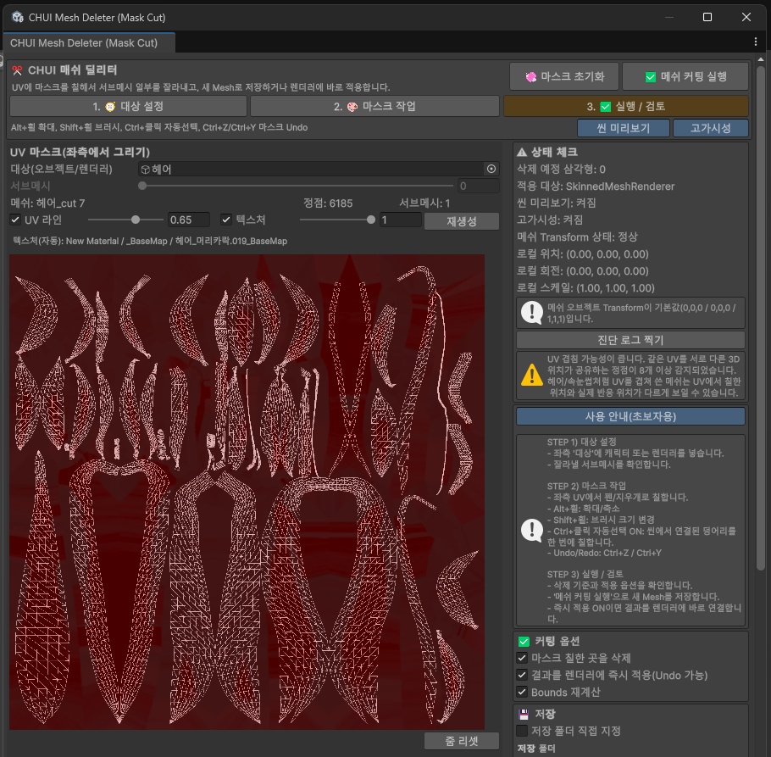Click 진단 로그 찍기 button

(630, 340)
